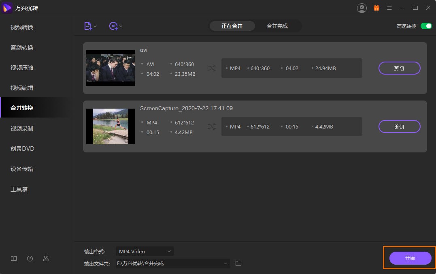Open 工具箱 from the sidebar
436x274 pixels.
pyautogui.click(x=19, y=189)
